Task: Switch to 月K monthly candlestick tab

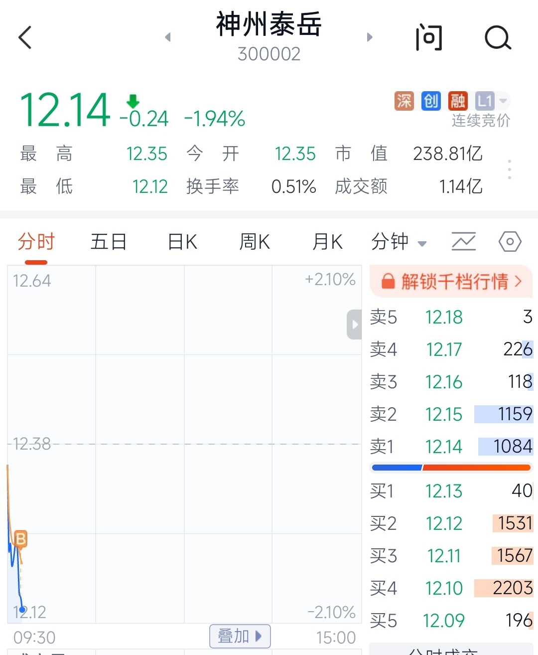Action: point(327,242)
